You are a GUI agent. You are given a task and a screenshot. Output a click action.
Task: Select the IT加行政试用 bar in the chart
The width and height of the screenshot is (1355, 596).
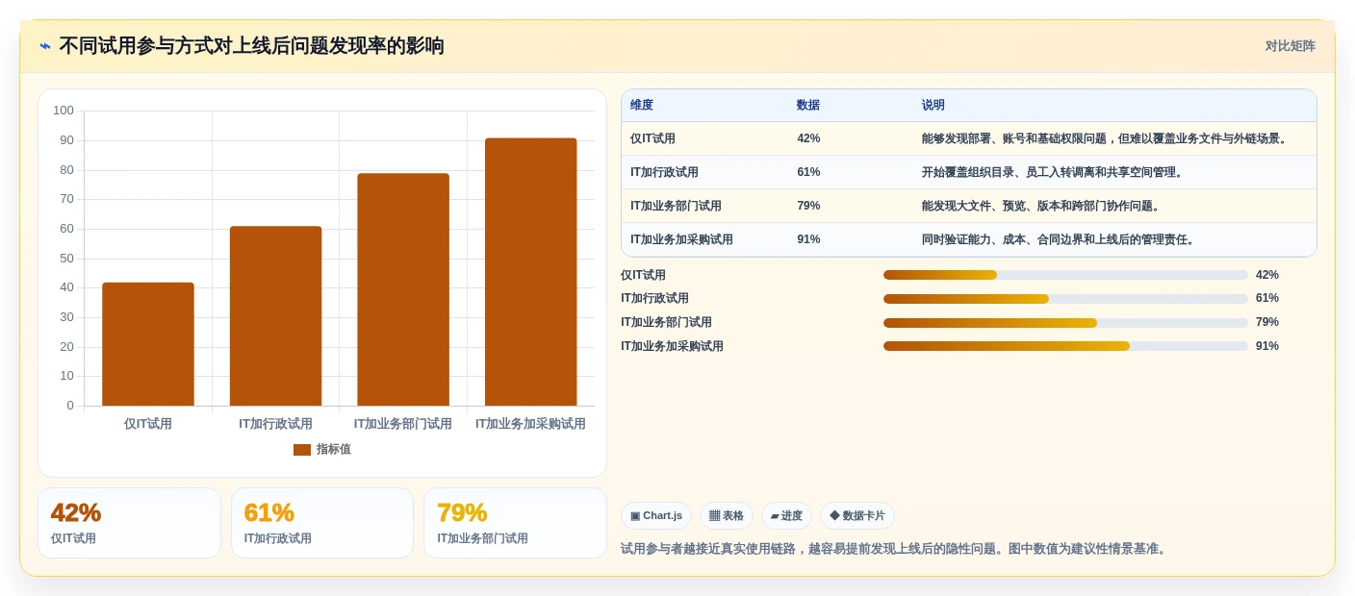click(275, 316)
